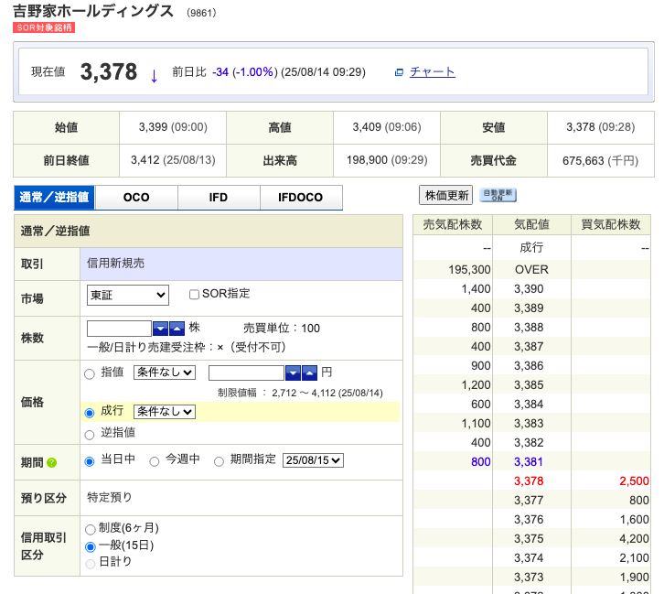This screenshot has height=594, width=664.
Task: Click the 出来高 value 198,900 (09:29)
Action: point(387,160)
